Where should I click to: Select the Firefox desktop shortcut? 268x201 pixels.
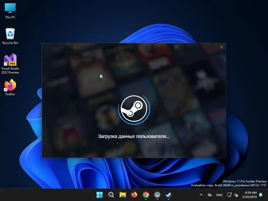tap(10, 87)
